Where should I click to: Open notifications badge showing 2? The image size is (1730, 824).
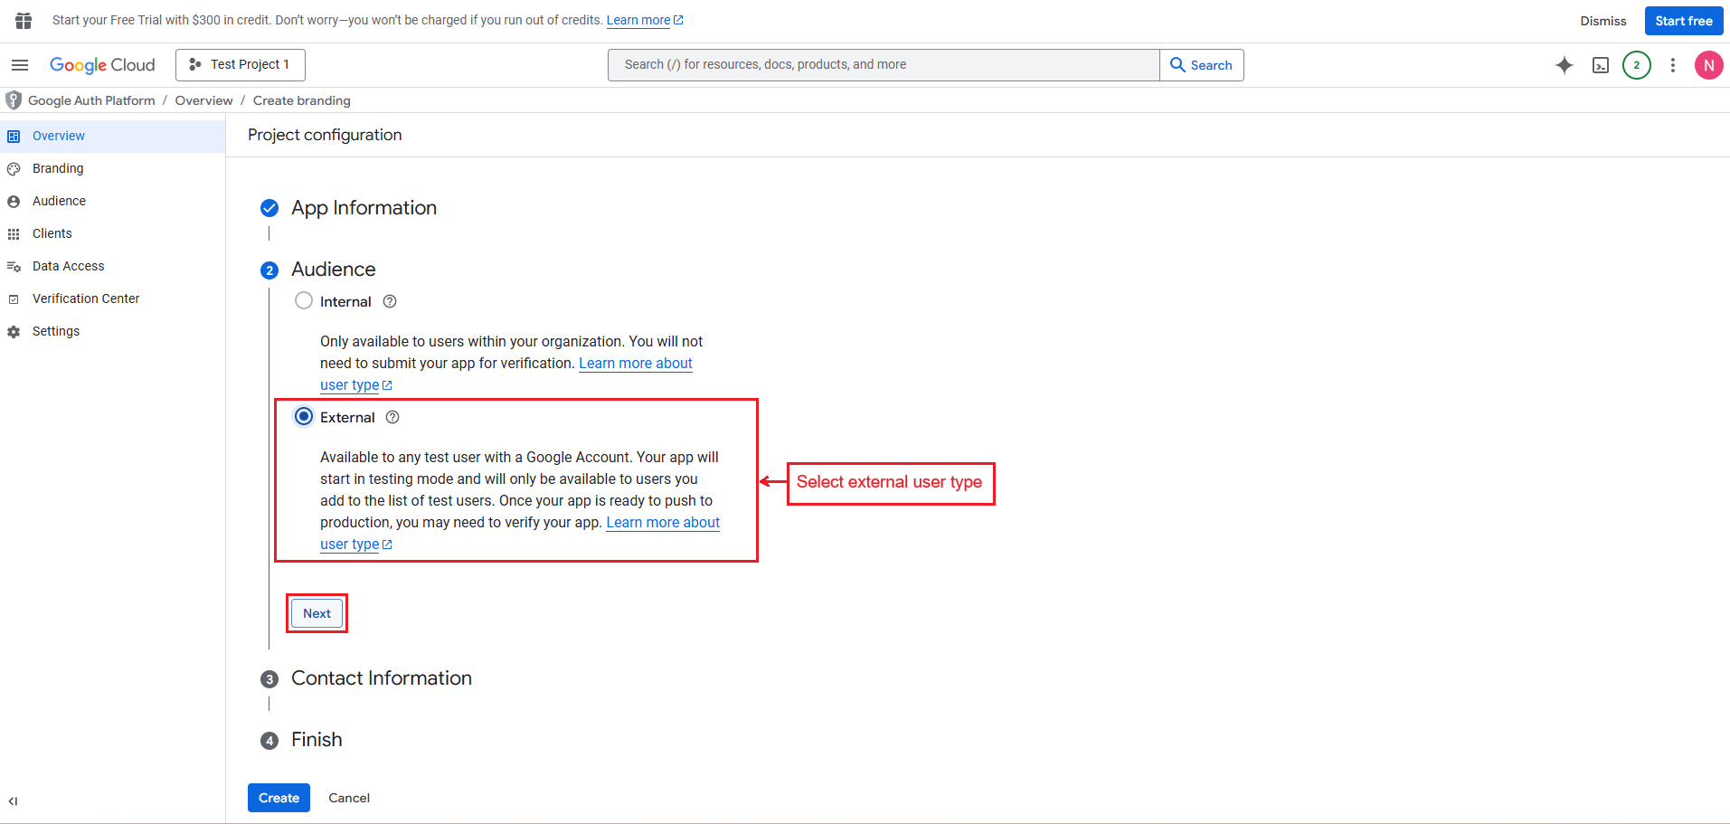(1636, 65)
